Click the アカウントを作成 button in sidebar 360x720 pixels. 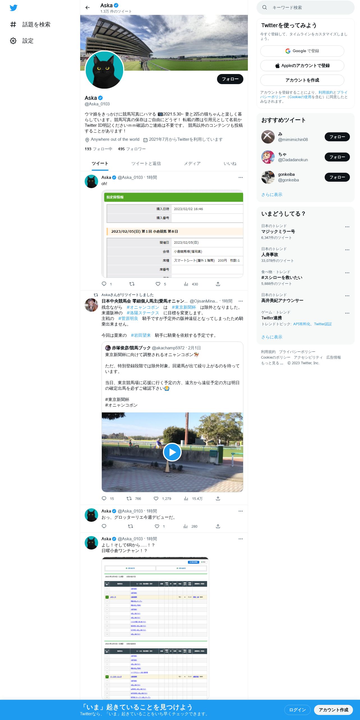click(x=302, y=80)
